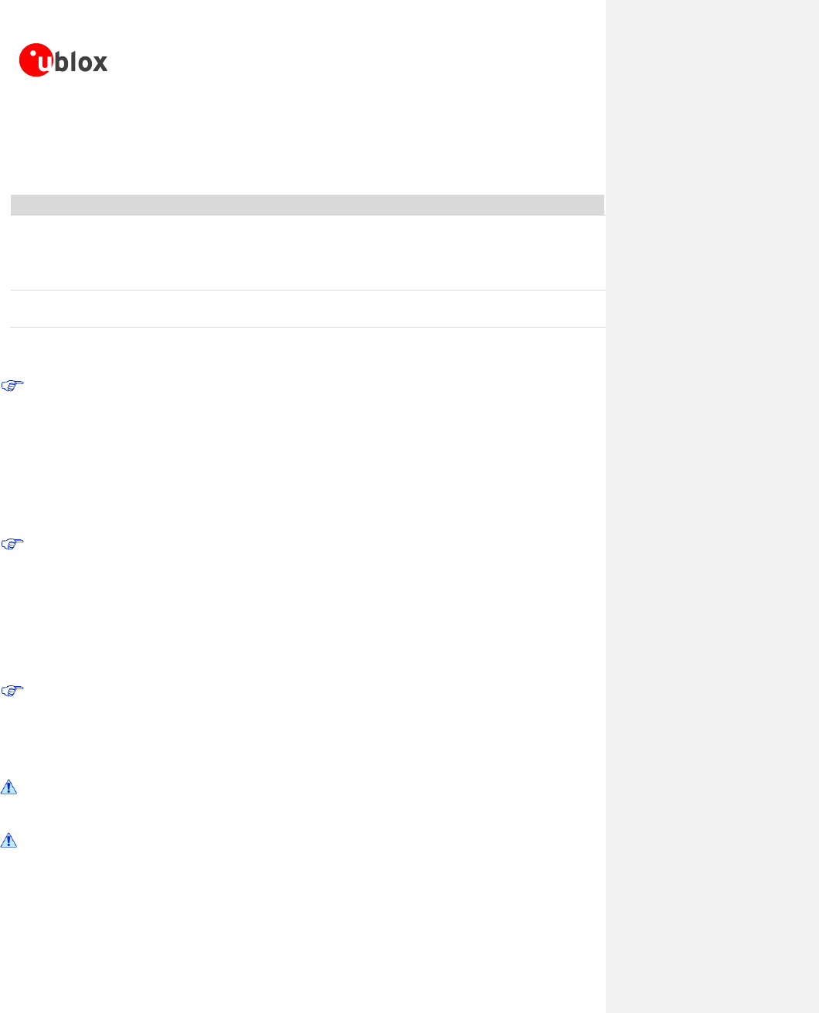The image size is (819, 1013).
Task: Click the tall empty row under the gray header
Action: pyautogui.click(x=307, y=253)
